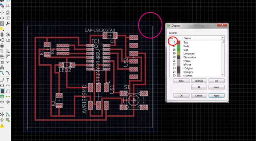Toggle the Vias layer row
Screen dimensions: 256x141
tap(195, 50)
